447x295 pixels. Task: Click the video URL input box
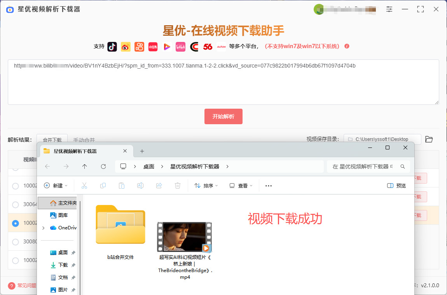click(223, 82)
